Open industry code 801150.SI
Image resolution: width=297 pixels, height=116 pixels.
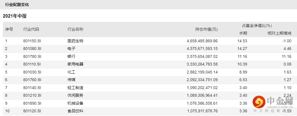(32, 41)
